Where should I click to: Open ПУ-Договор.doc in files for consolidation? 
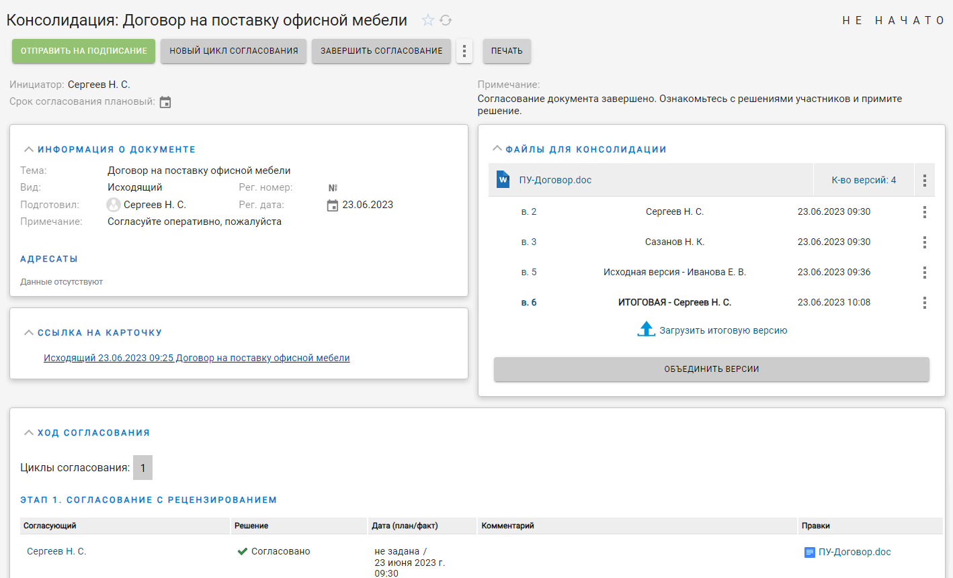tap(555, 180)
